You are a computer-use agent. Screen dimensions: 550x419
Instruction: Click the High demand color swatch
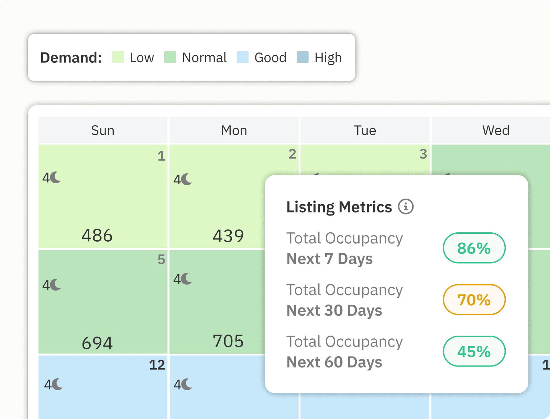pos(302,57)
